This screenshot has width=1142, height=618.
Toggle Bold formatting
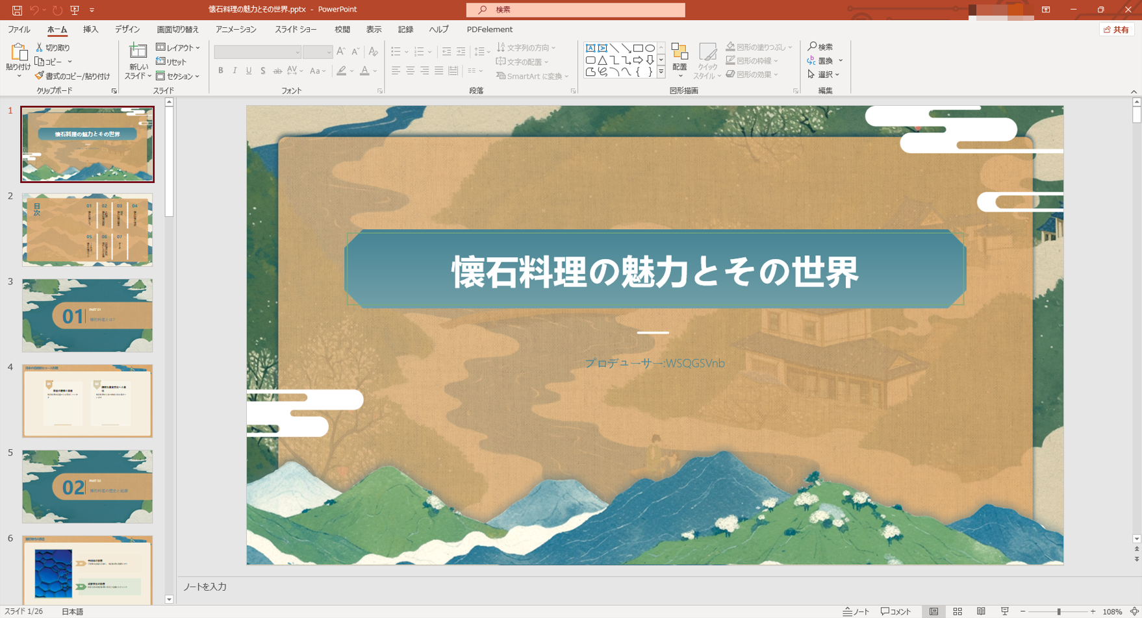[x=221, y=71]
